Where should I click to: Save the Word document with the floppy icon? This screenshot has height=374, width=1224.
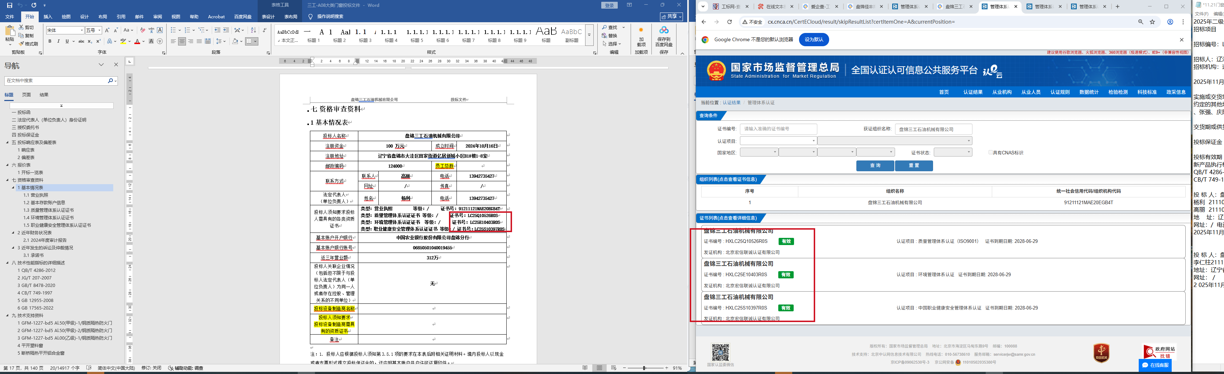click(x=10, y=5)
